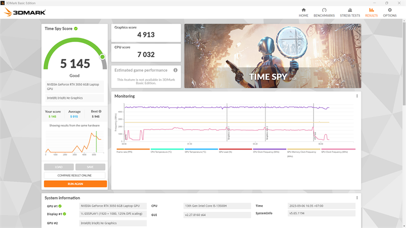Viewport: 406px width, 228px height.
Task: Click the Estimated game performance heading
Action: point(141,70)
